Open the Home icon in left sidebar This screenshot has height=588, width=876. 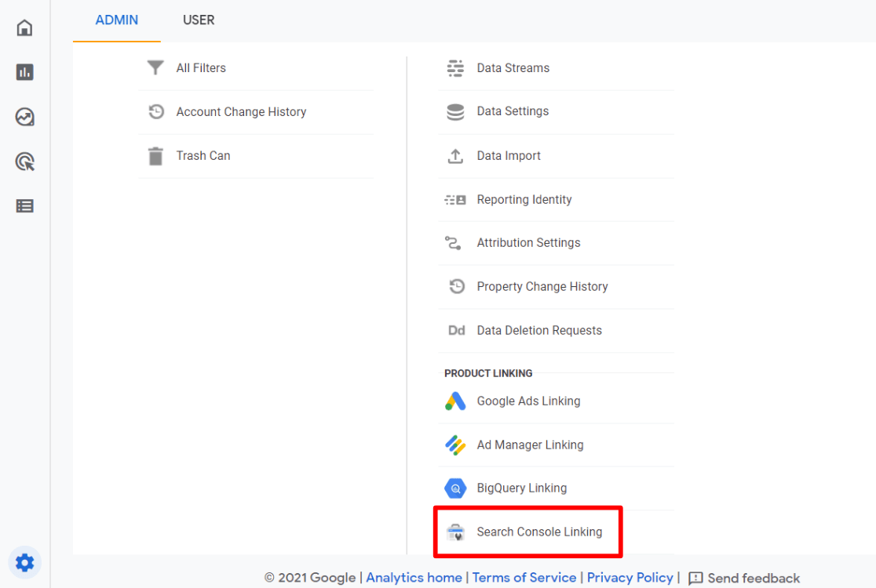pos(24,27)
